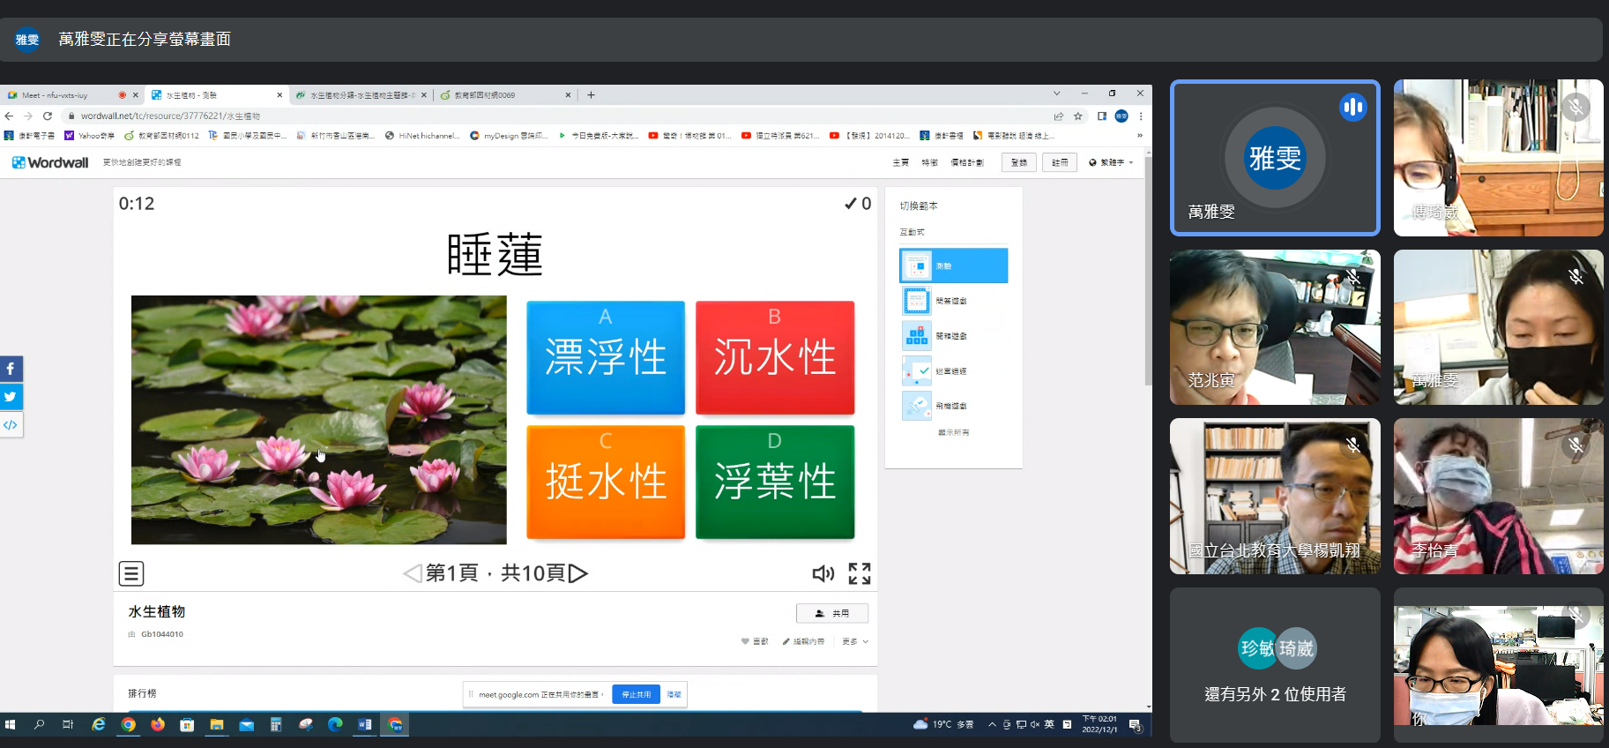This screenshot has width=1609, height=748.
Task: Expand the Chrome tab search chevron
Action: (x=1056, y=93)
